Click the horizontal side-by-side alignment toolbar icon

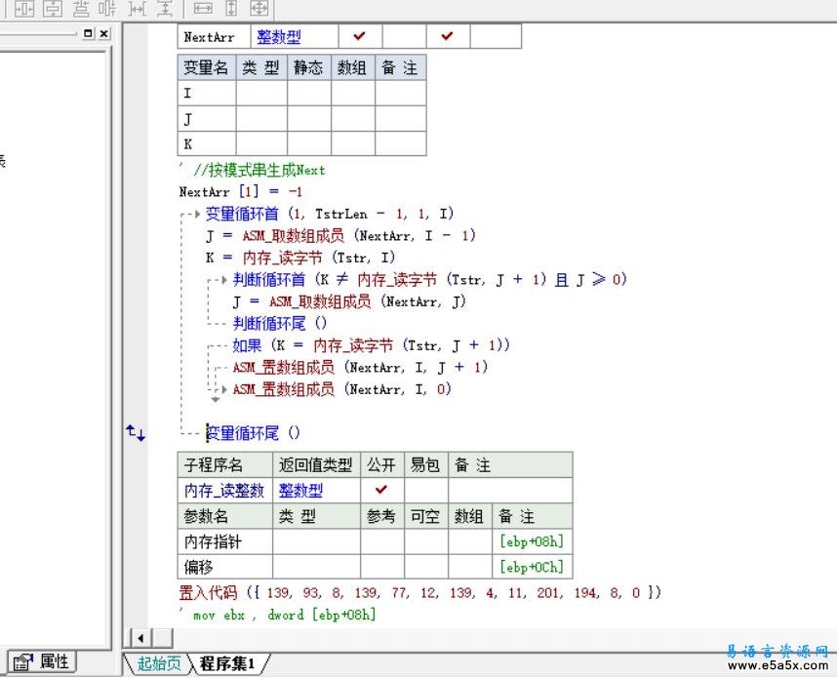(108, 8)
